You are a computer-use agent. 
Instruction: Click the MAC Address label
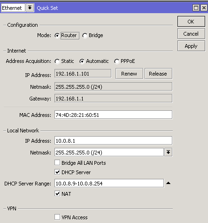[x=35, y=115]
